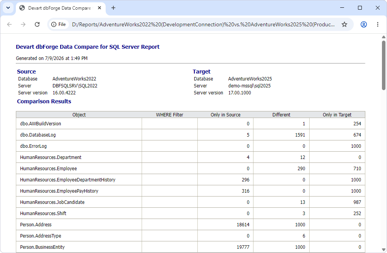
Task: Click 987 Only in Target for JobCandidate
Action: click(357, 202)
